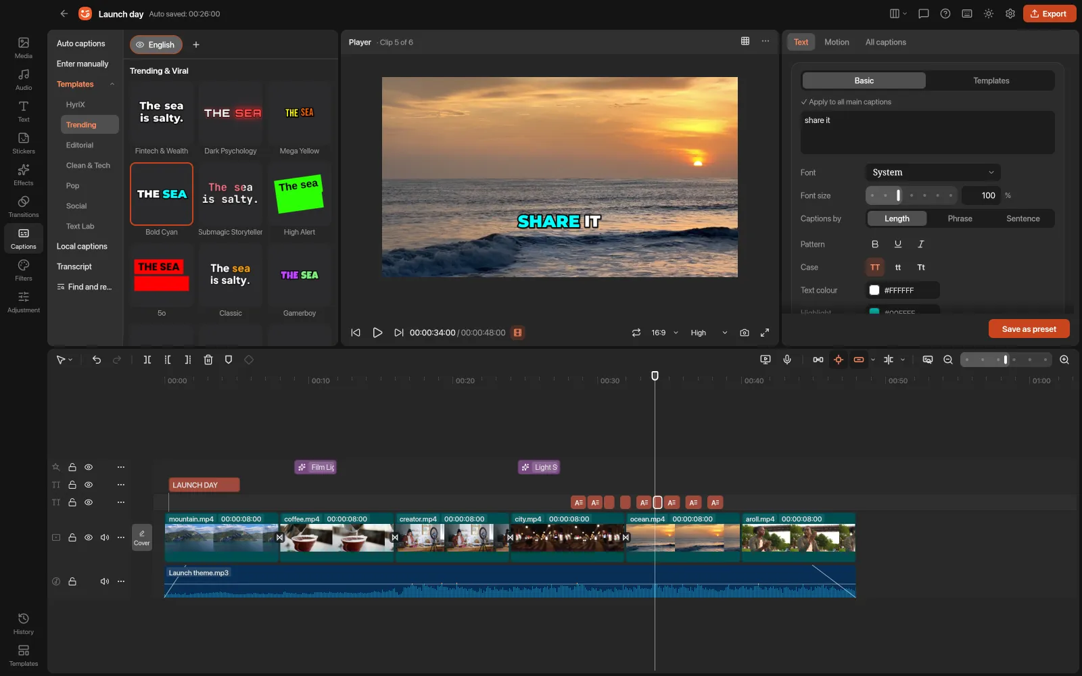The image size is (1082, 676).
Task: Adjust the Font size slider
Action: [912, 195]
